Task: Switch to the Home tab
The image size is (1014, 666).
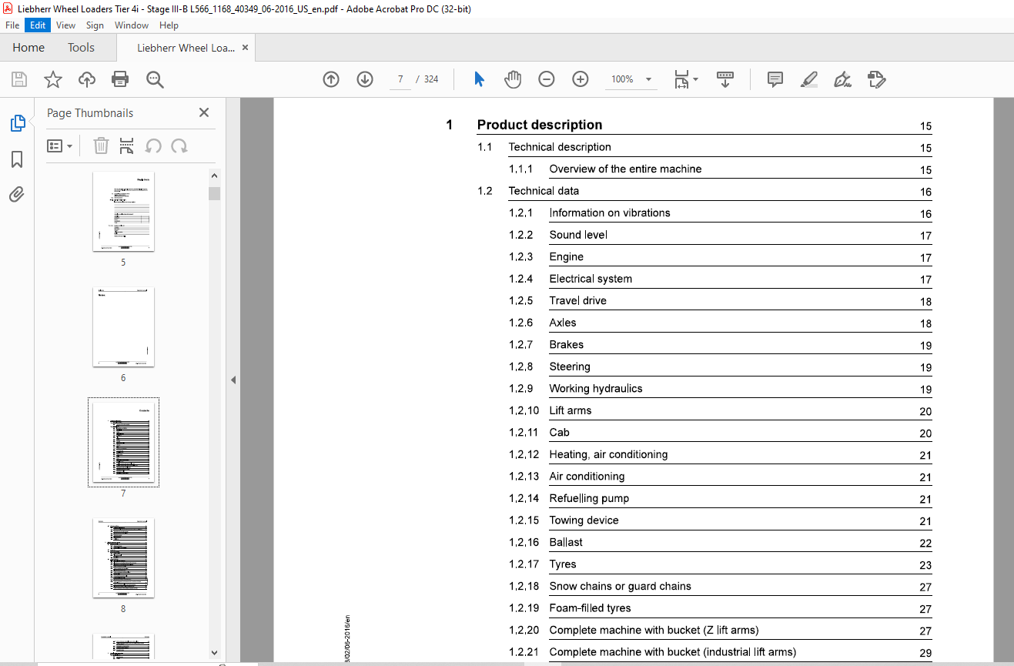Action: click(x=28, y=48)
